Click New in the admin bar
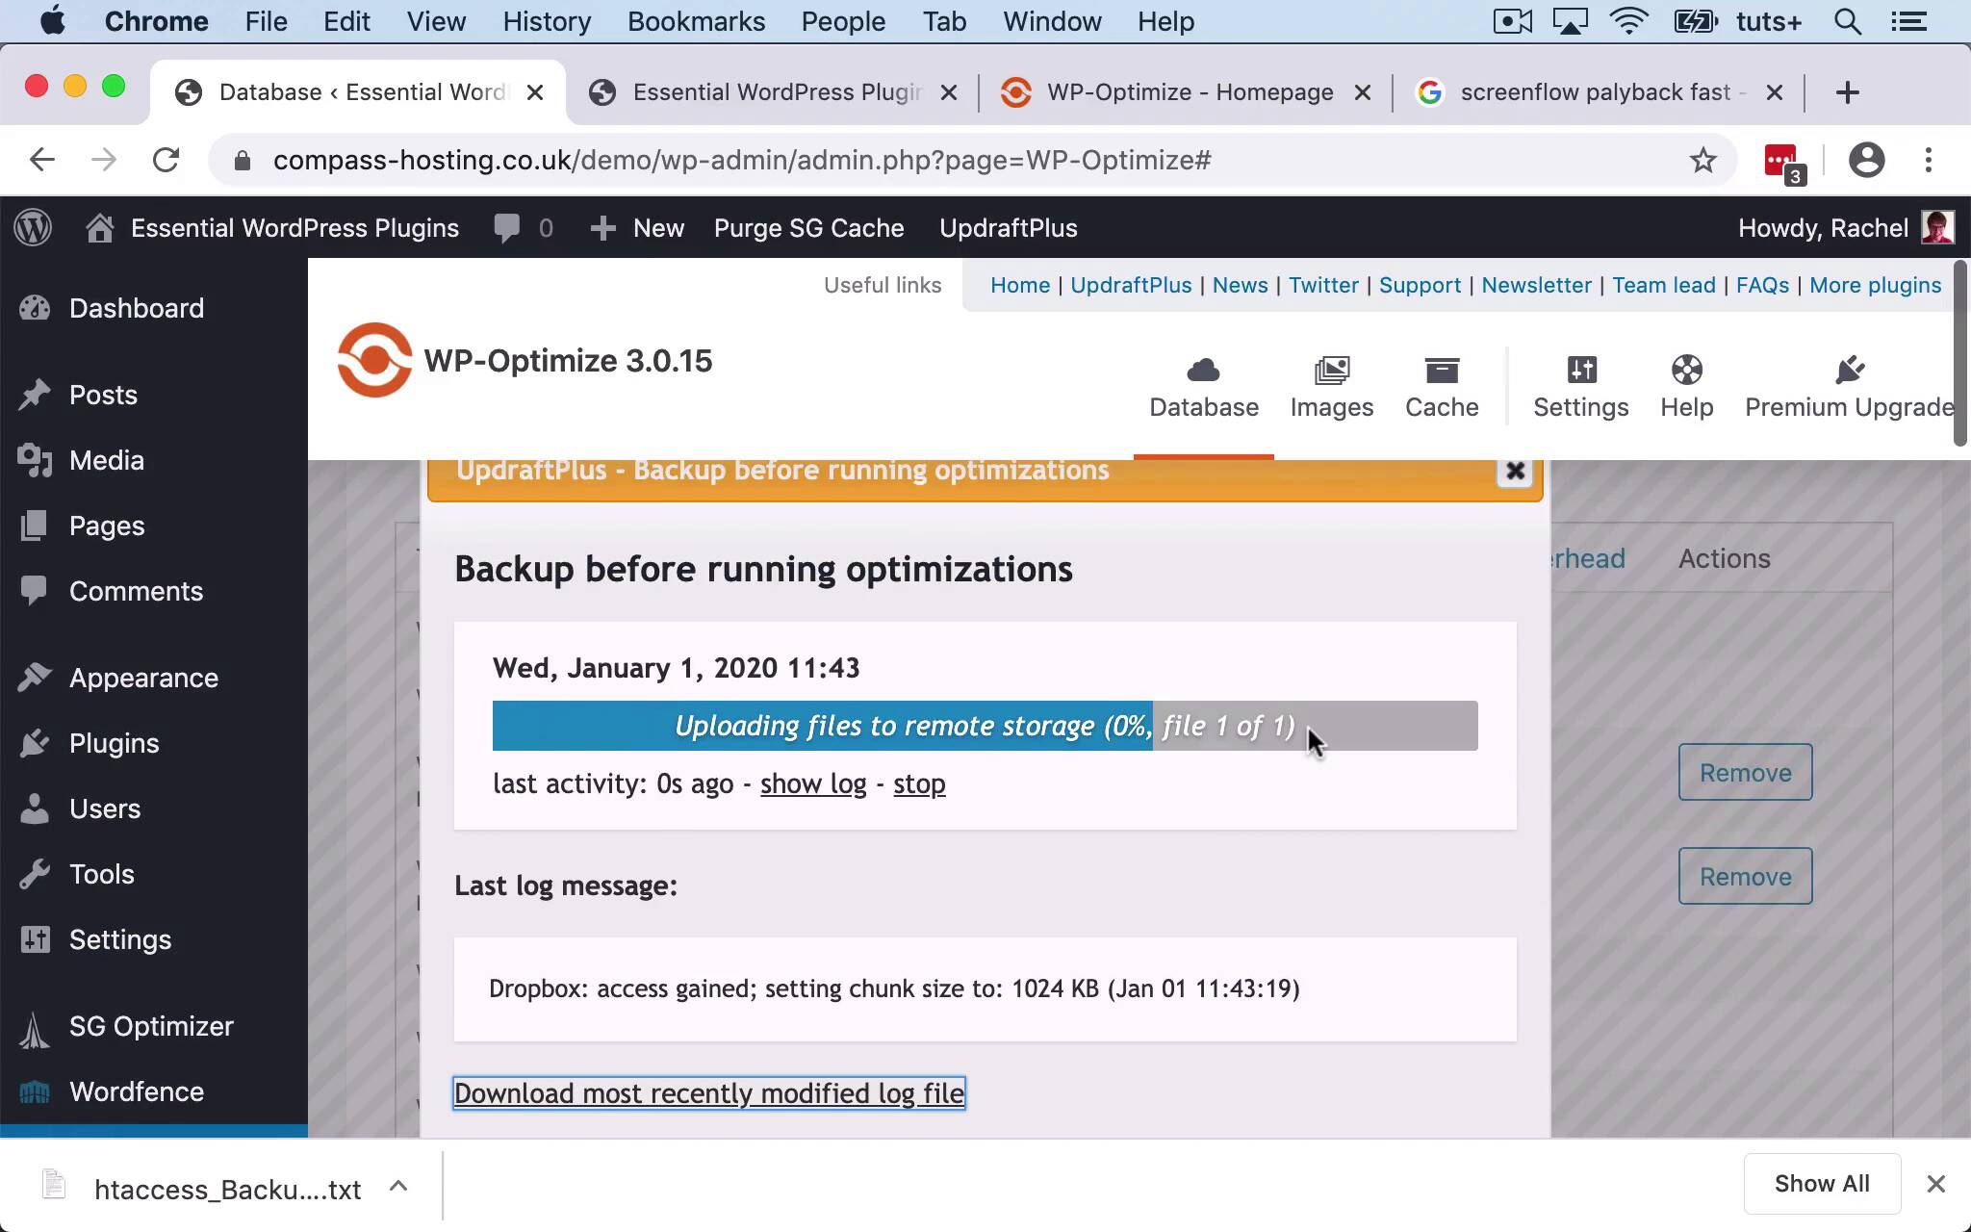Viewport: 1971px width, 1232px height. point(637,228)
